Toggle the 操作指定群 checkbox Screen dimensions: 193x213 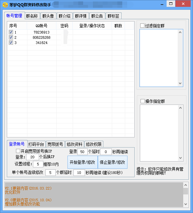pos(142,101)
